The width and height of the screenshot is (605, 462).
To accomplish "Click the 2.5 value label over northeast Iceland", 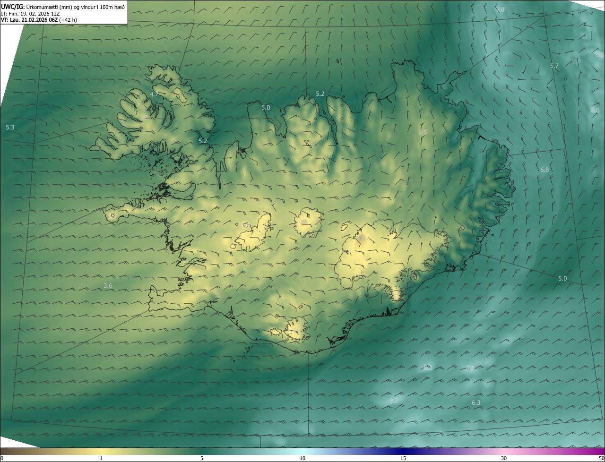I will click(423, 132).
